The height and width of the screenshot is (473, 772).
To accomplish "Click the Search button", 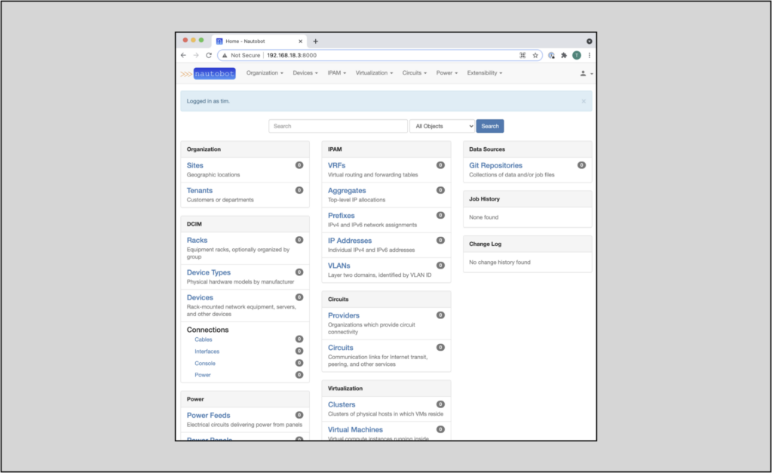I will (x=490, y=126).
